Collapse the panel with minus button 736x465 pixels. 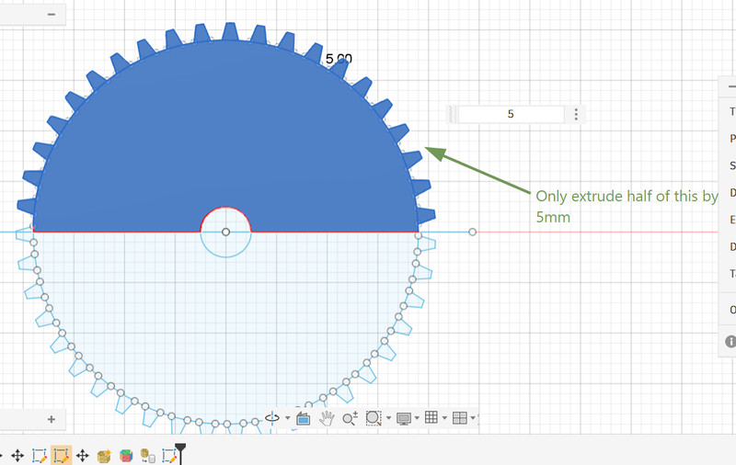pyautogui.click(x=52, y=15)
